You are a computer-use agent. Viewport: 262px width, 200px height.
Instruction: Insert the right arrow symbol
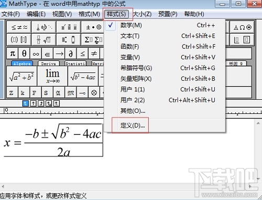(59, 54)
